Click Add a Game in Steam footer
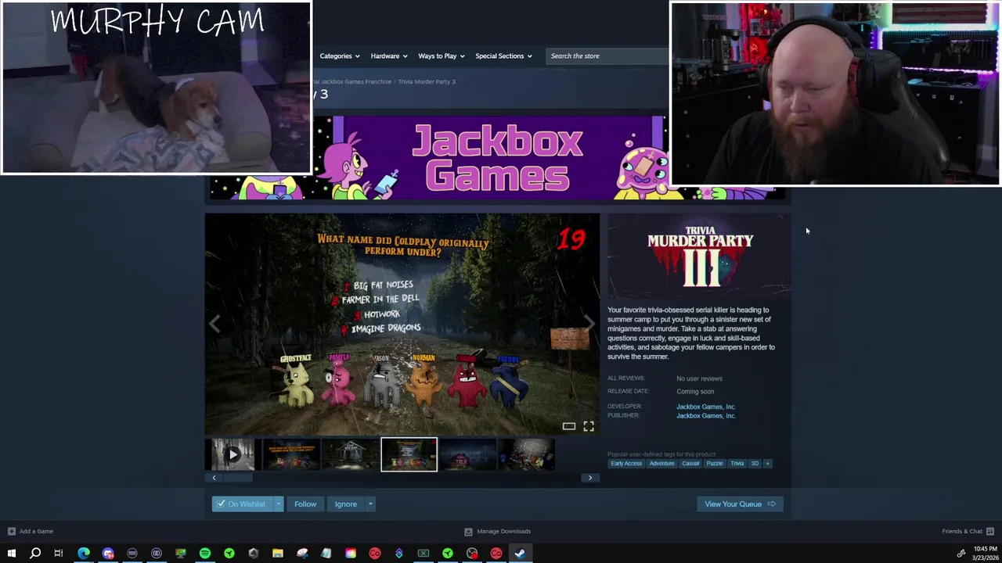This screenshot has width=1002, height=563. 31,532
